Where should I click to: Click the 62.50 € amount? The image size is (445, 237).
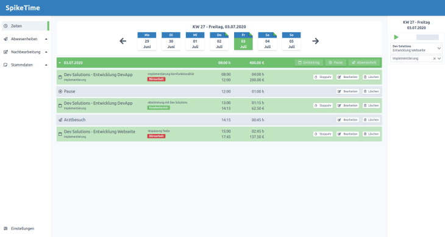click(x=258, y=108)
